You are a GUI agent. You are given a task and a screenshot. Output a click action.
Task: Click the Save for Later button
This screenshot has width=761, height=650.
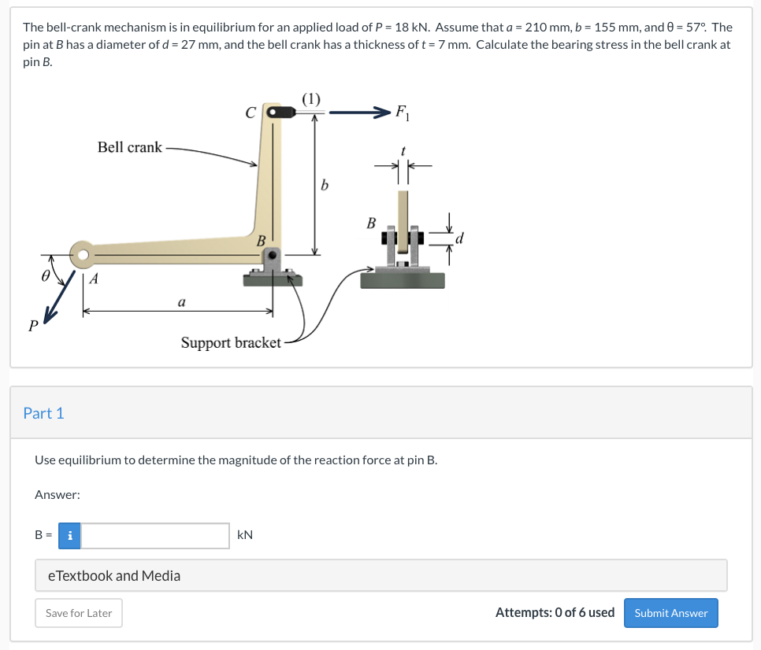[78, 612]
